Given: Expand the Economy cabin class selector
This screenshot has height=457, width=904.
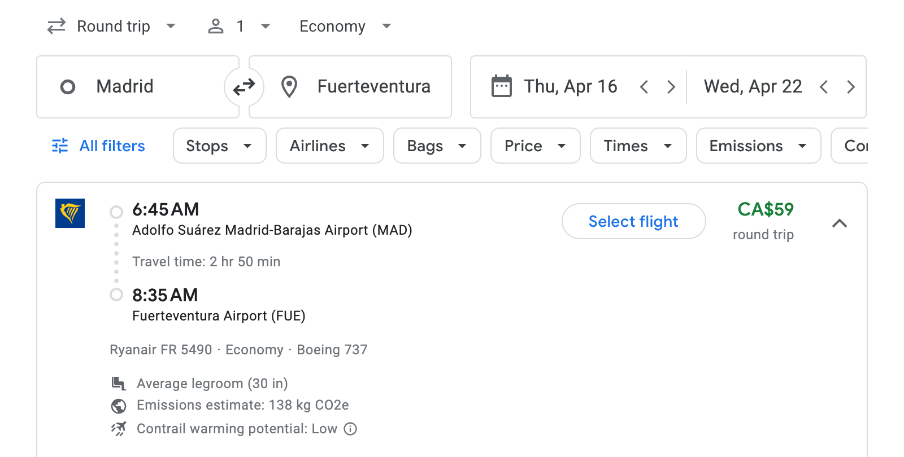Looking at the screenshot, I should (x=345, y=26).
